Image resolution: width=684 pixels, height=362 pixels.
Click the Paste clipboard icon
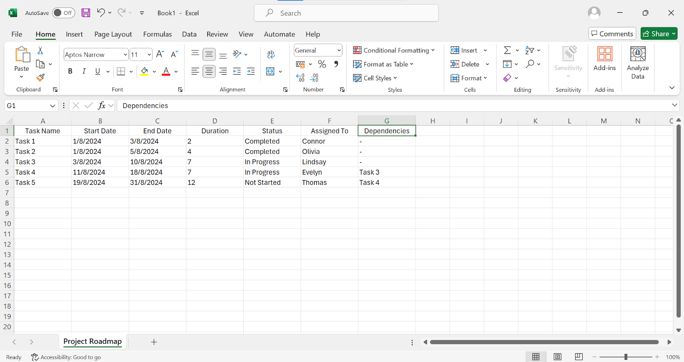pyautogui.click(x=22, y=55)
